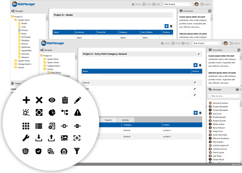Viewport: 242px width, 173px height.
Task: Select DataFlows in back window tree
Action: point(26,47)
